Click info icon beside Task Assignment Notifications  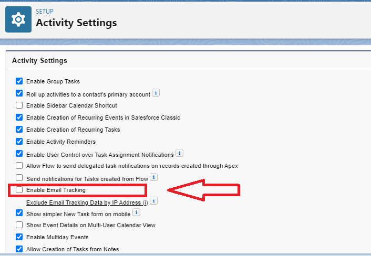tap(179, 153)
